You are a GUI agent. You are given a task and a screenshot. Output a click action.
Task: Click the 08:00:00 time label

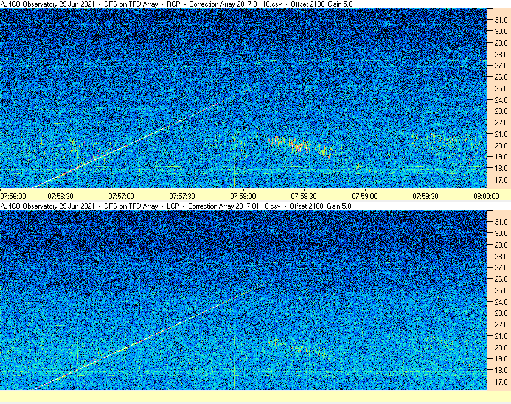pos(486,196)
